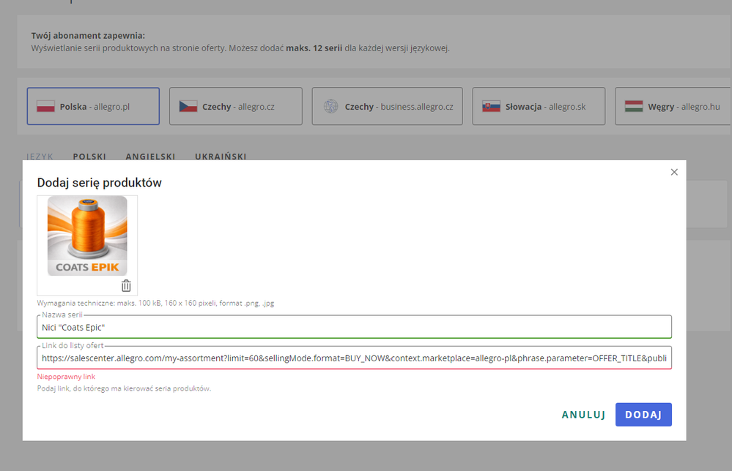Screen dimensions: 732x471
Task: Click into the Link do listy ofert field
Action: click(x=354, y=358)
